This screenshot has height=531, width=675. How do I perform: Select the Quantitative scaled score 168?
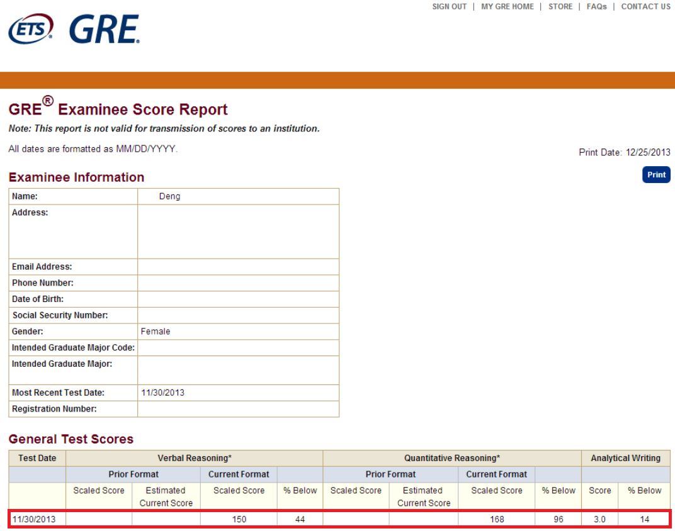(497, 520)
